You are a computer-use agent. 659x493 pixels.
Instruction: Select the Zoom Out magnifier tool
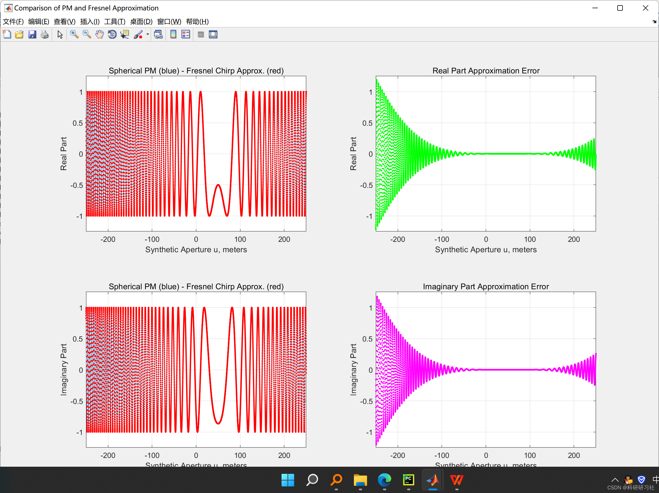pyautogui.click(x=86, y=35)
